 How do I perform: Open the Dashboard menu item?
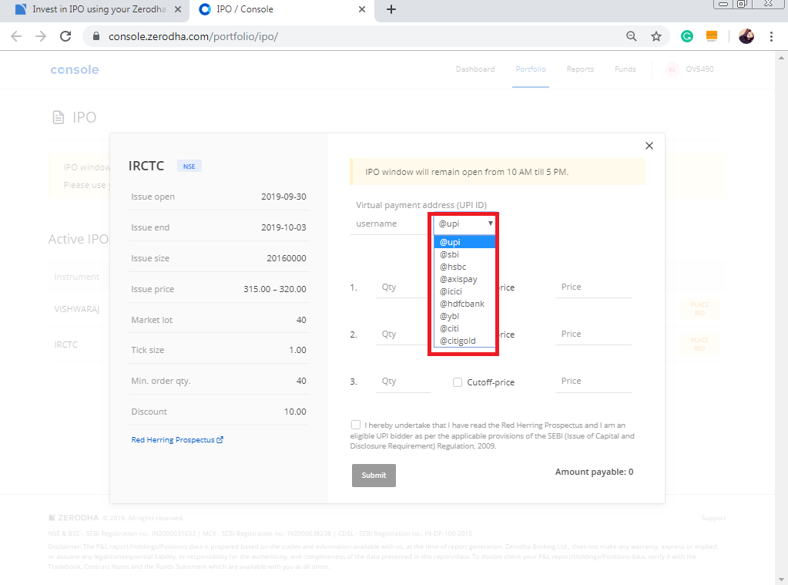(475, 69)
